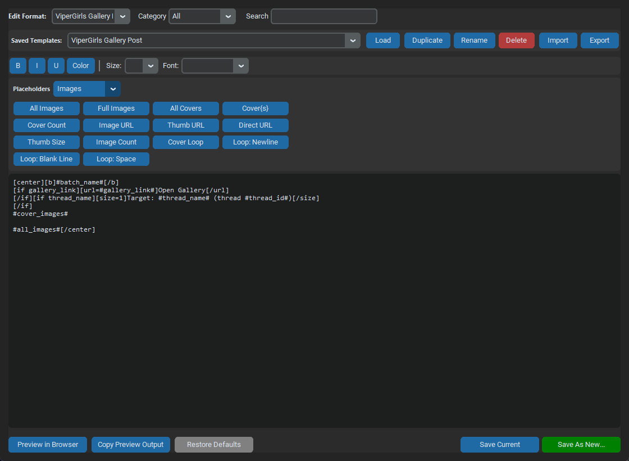The width and height of the screenshot is (629, 461).
Task: Apply underline with the U button
Action: [x=56, y=66]
